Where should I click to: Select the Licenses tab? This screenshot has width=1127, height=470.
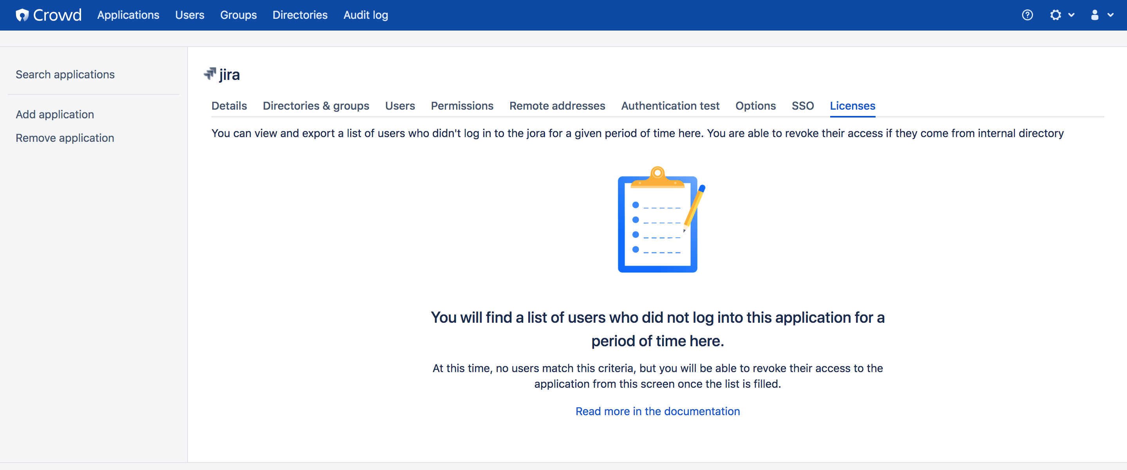click(852, 106)
